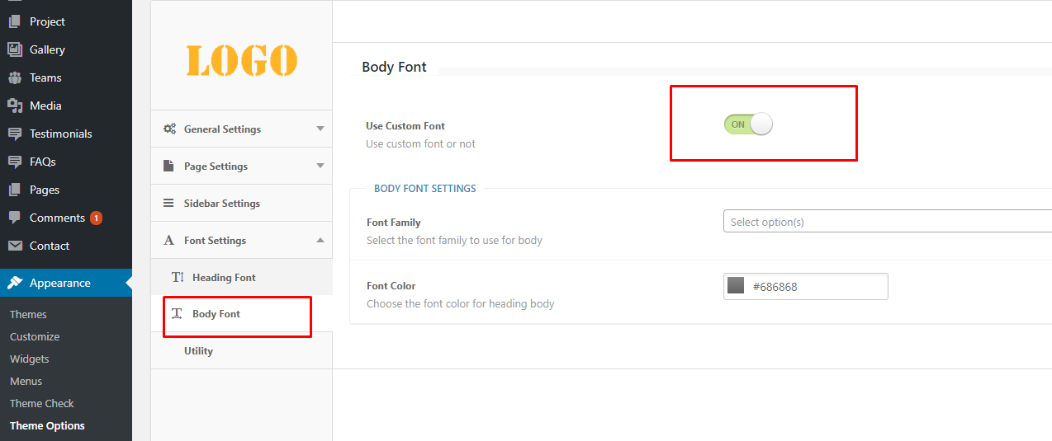Viewport: 1052px width, 441px height.
Task: Expand the Page Settings section arrow
Action: (x=320, y=166)
